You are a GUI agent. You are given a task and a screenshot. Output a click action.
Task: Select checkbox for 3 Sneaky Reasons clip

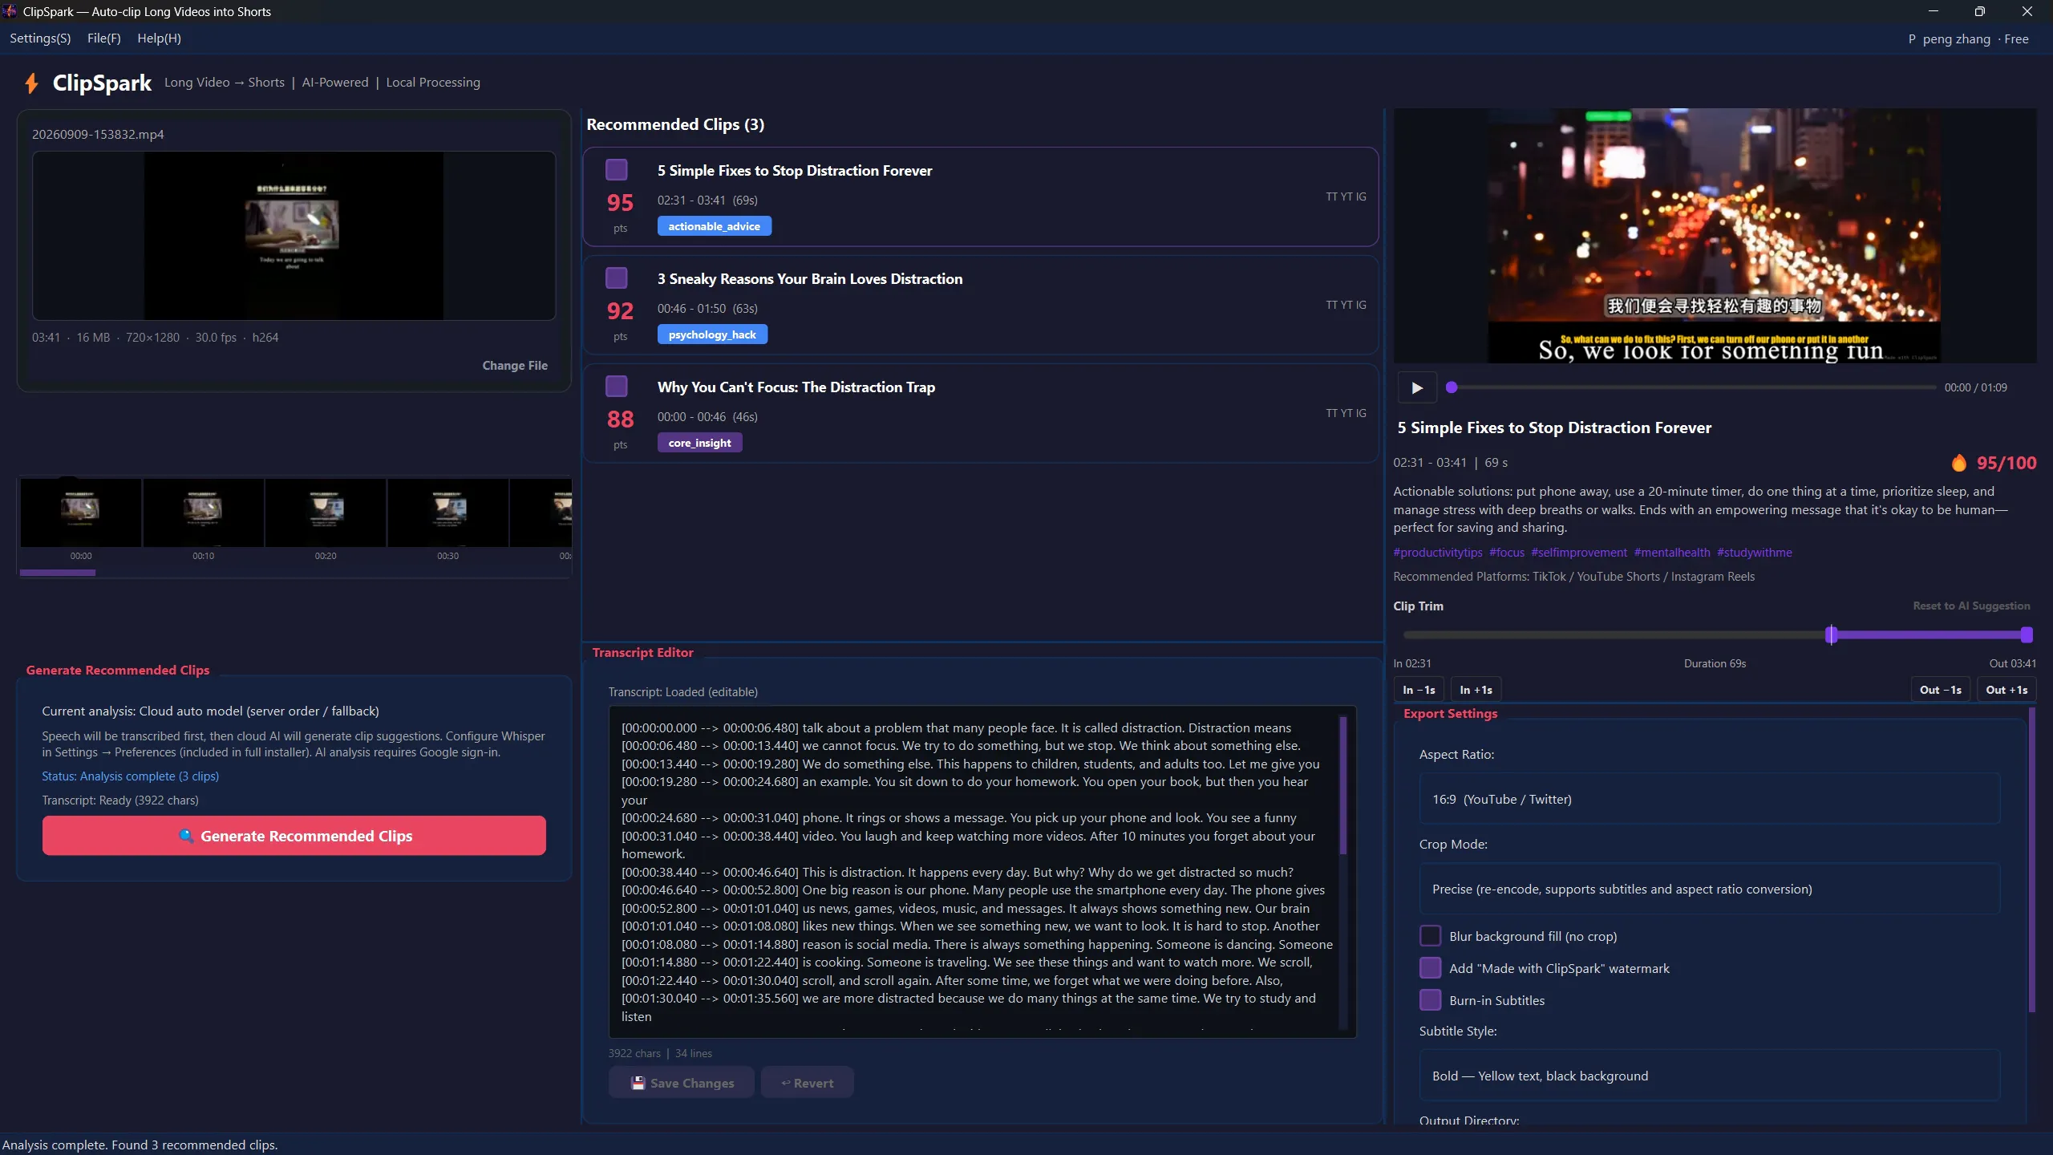pyautogui.click(x=616, y=278)
